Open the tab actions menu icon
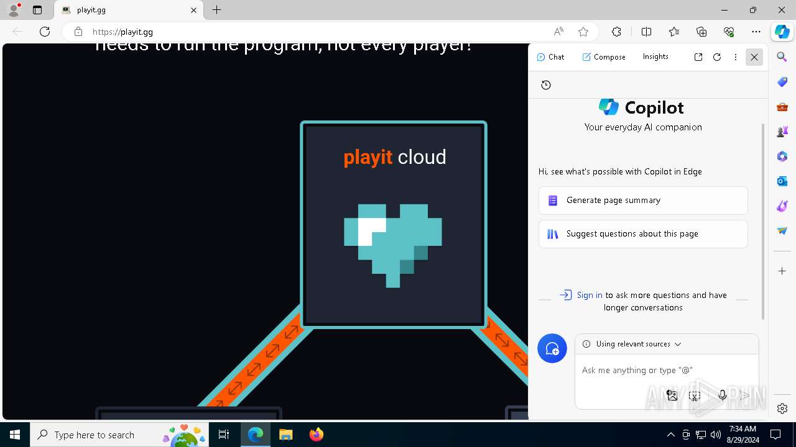The image size is (796, 447). tap(37, 10)
